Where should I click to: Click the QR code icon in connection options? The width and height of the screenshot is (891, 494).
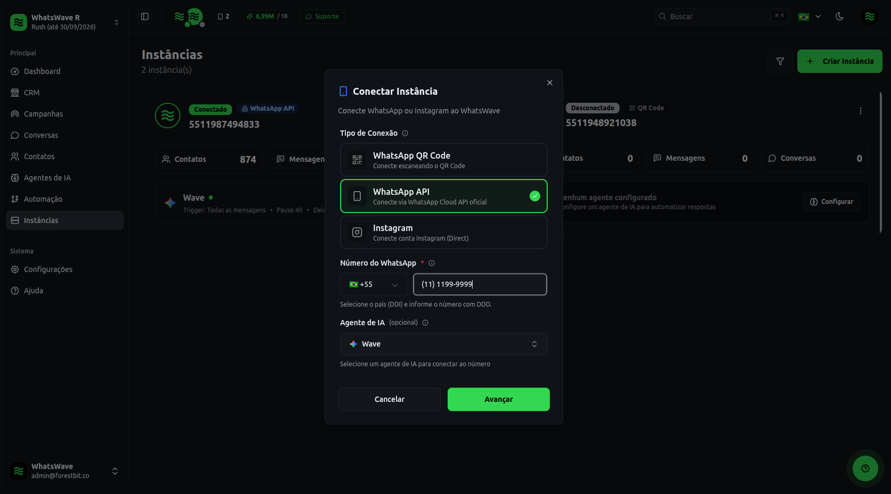tap(357, 160)
